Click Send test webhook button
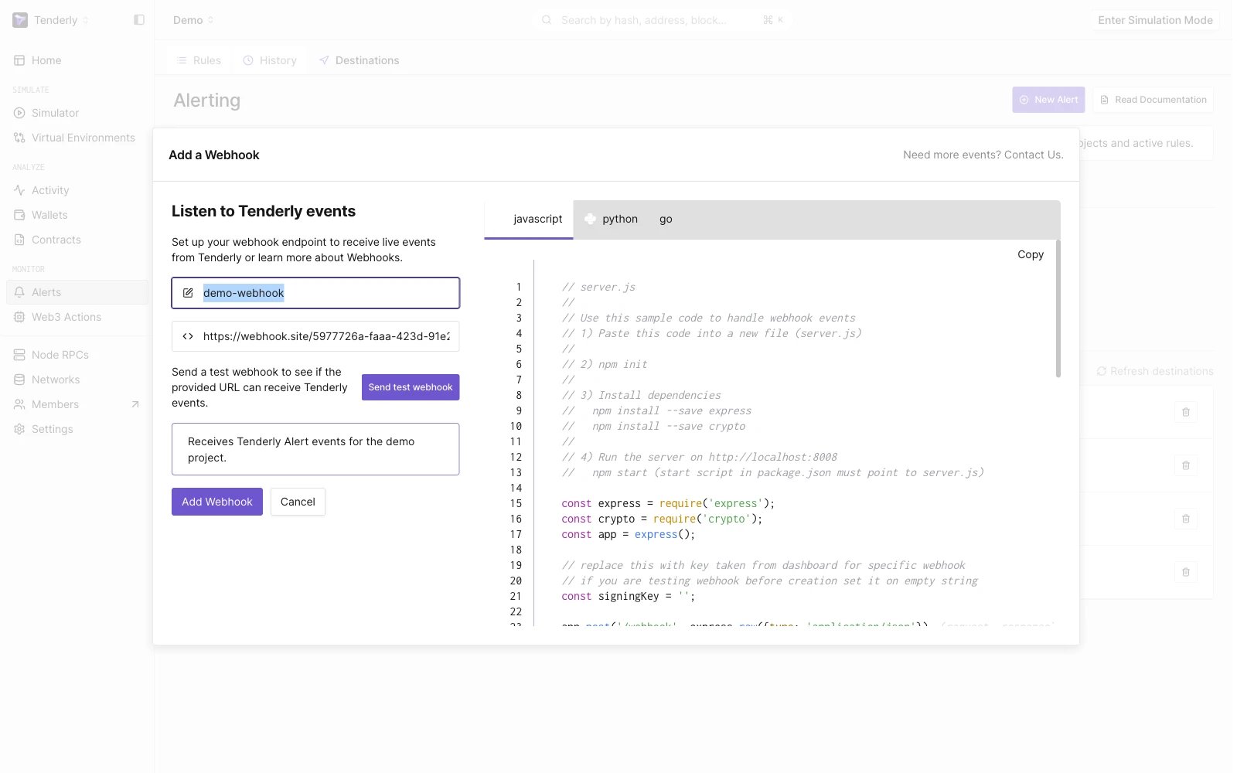The height and width of the screenshot is (773, 1237). pyautogui.click(x=411, y=387)
